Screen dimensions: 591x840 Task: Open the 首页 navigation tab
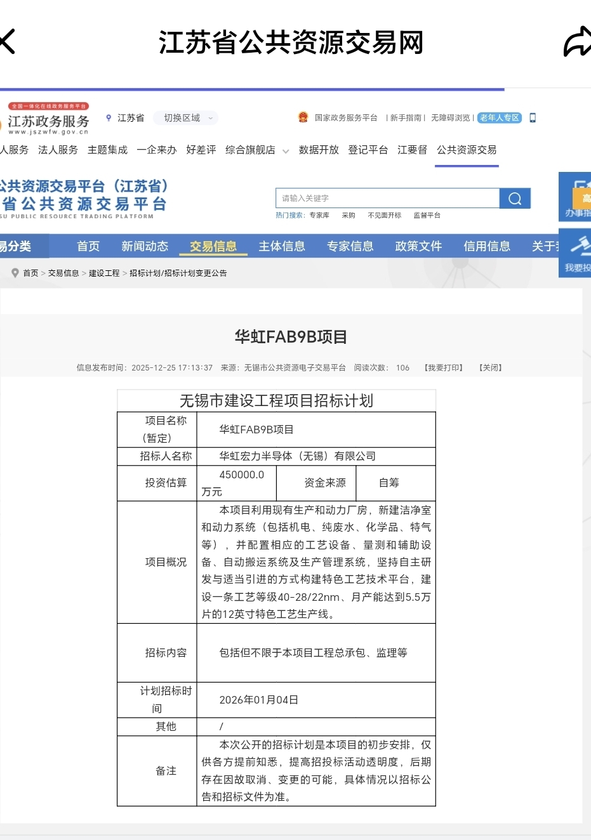click(88, 246)
